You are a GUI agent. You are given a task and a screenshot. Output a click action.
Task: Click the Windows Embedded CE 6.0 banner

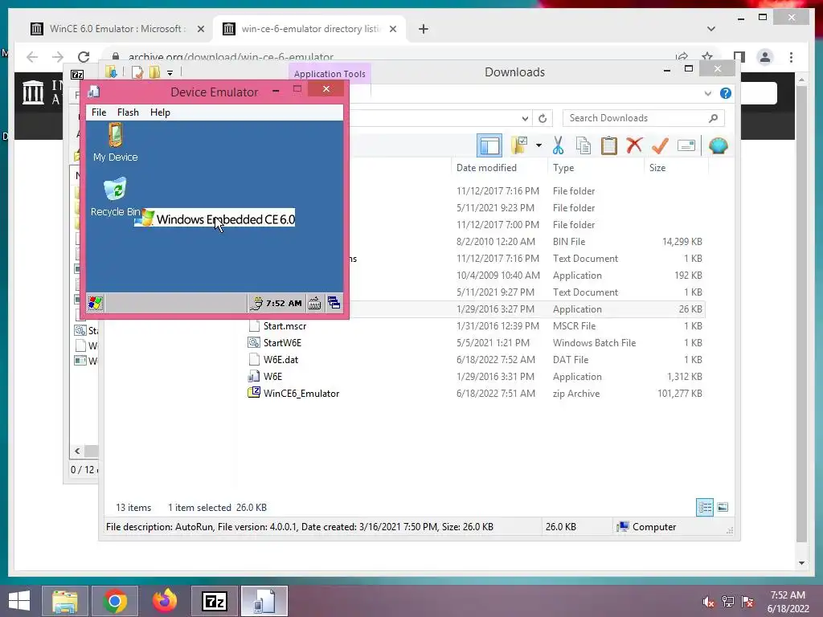215,219
